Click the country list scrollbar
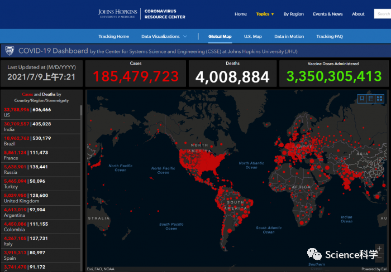The width and height of the screenshot is (391, 272). (81, 110)
